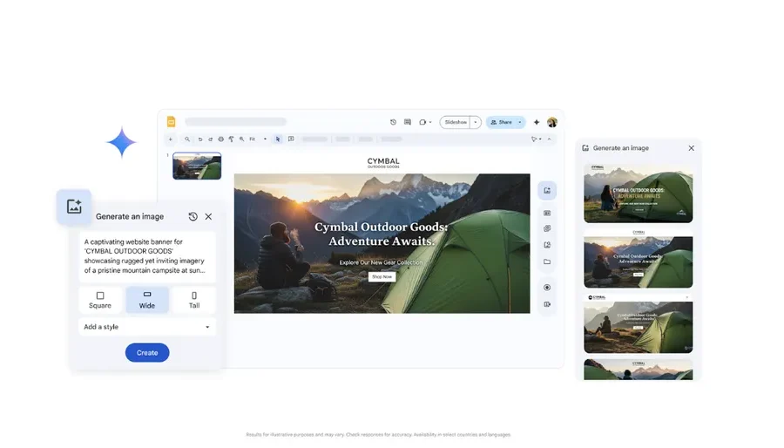Click the record circle side-panel icon

(547, 288)
